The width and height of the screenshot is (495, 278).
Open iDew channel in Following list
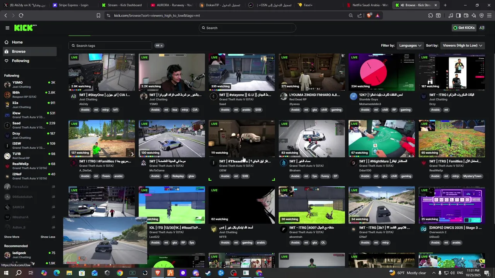pyautogui.click(x=29, y=115)
